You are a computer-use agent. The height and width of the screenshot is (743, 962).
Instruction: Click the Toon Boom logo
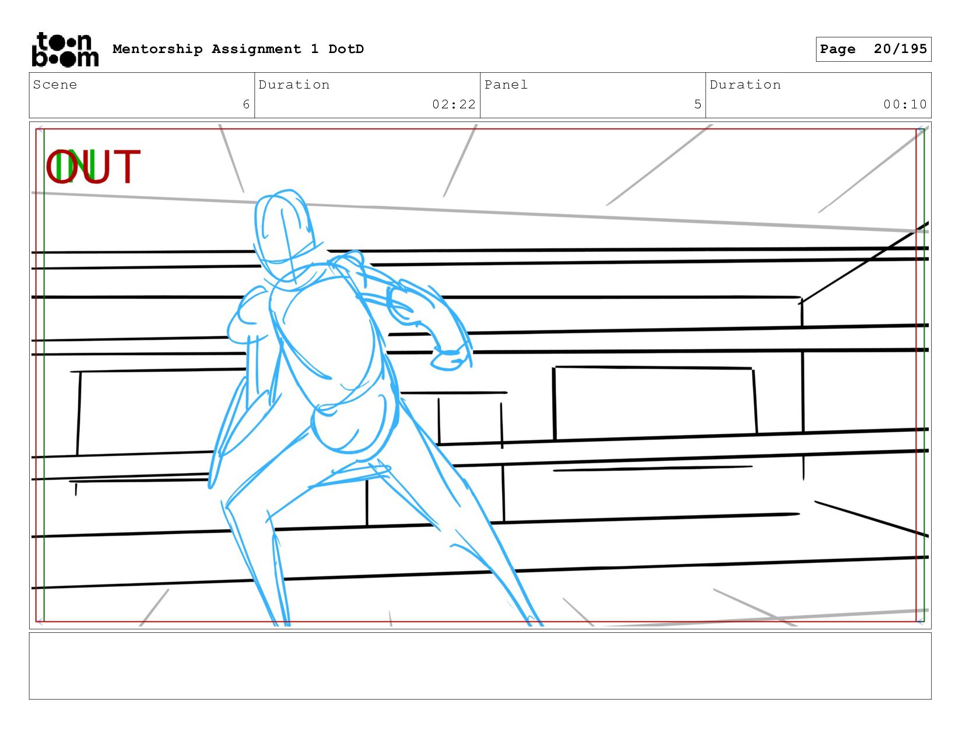65,50
